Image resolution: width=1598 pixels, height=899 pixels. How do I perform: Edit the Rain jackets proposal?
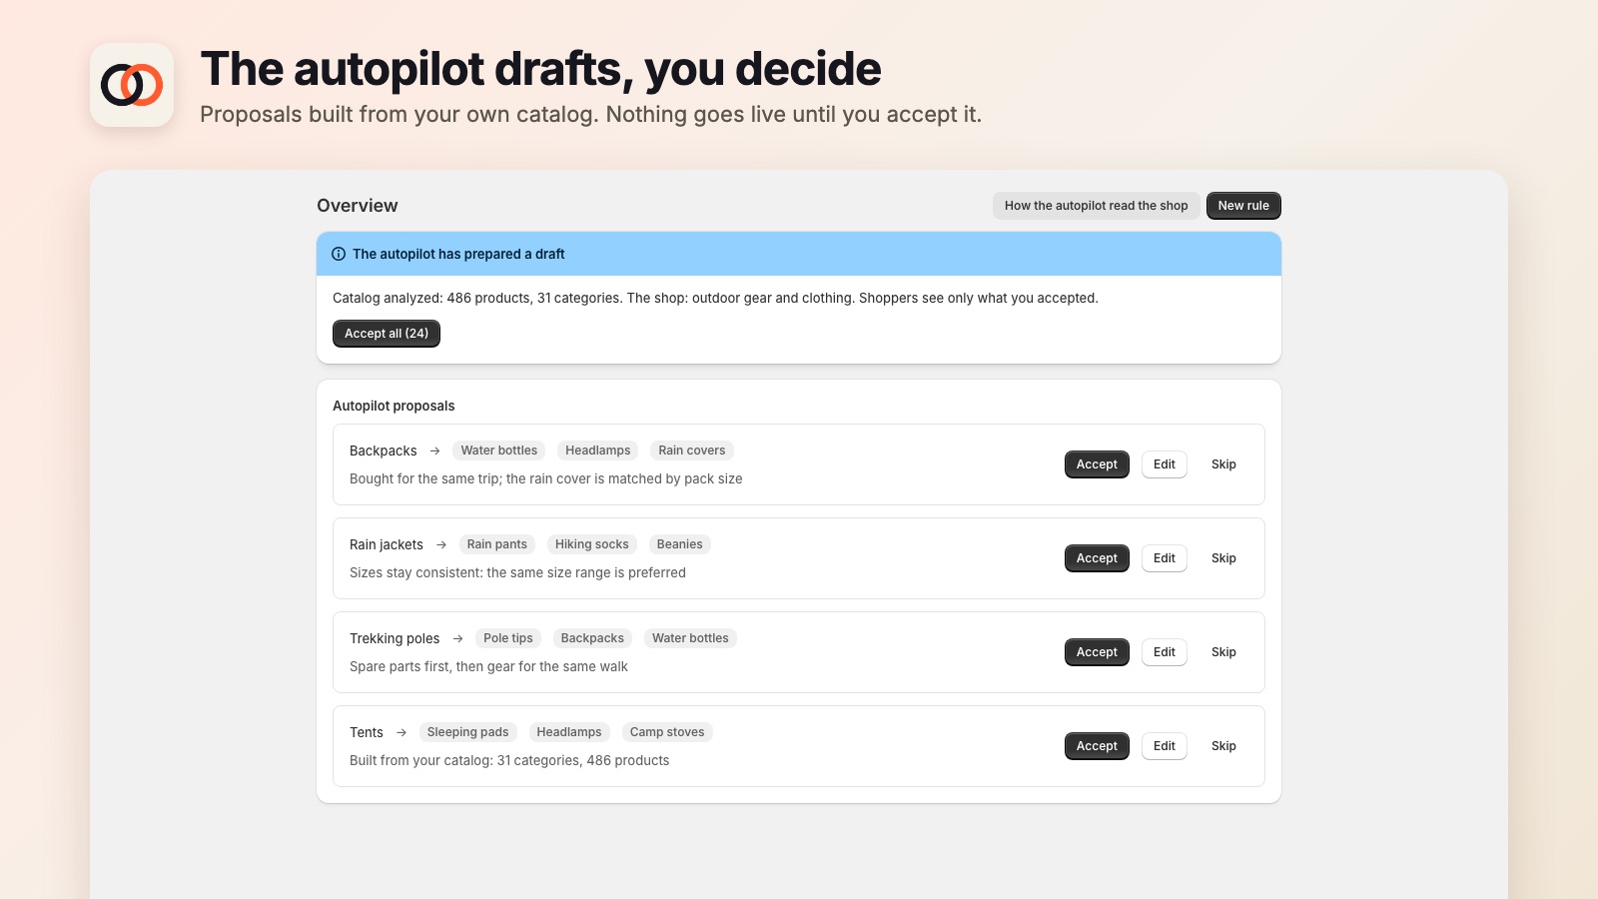[1165, 558]
